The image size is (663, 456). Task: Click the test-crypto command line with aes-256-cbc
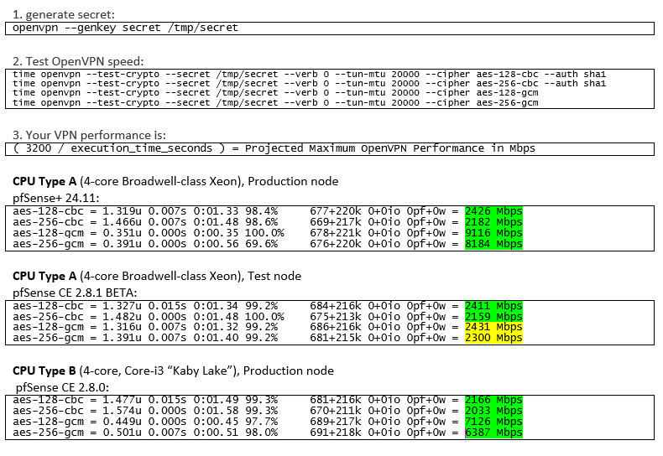[x=309, y=84]
